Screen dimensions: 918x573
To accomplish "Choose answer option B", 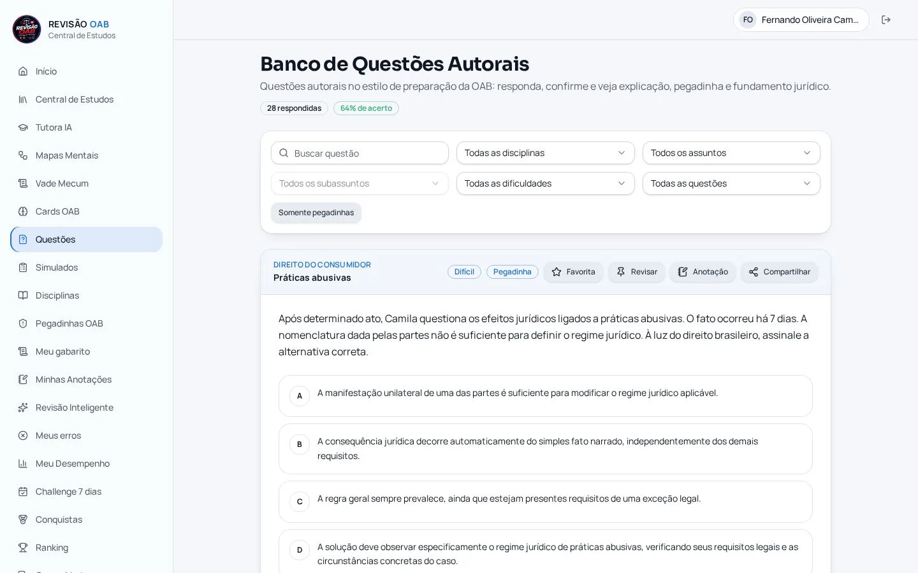I will tap(546, 449).
